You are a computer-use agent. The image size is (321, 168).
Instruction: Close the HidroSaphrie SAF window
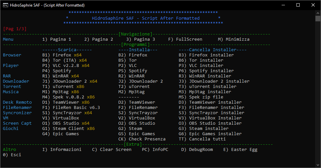tap(313, 5)
